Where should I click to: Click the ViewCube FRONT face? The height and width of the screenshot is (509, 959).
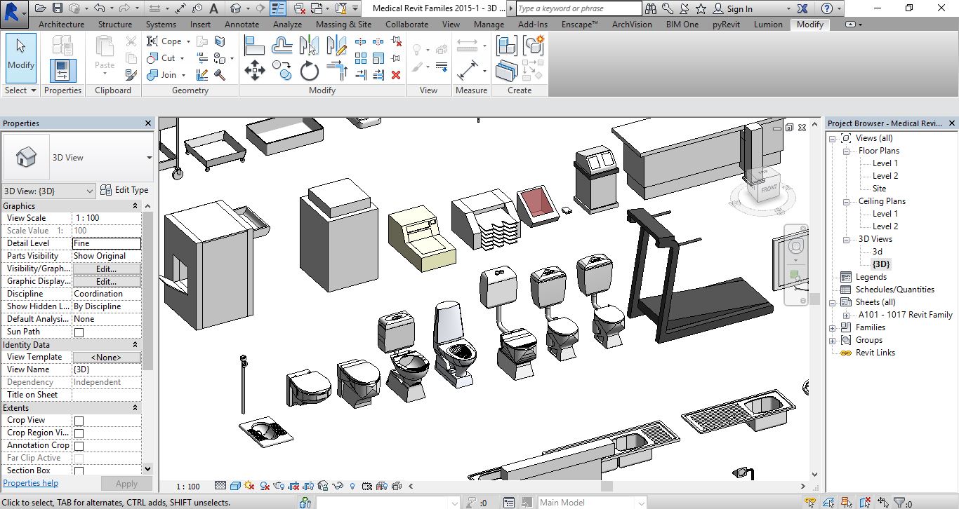pos(769,189)
